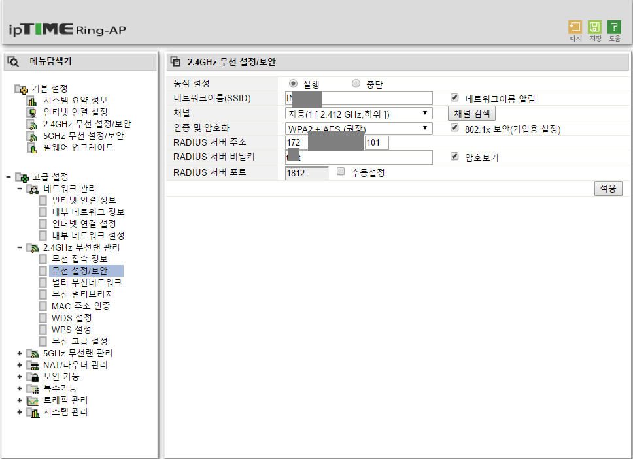Click the 트래픽 관리 graph icon
The width and height of the screenshot is (633, 459).
32,401
